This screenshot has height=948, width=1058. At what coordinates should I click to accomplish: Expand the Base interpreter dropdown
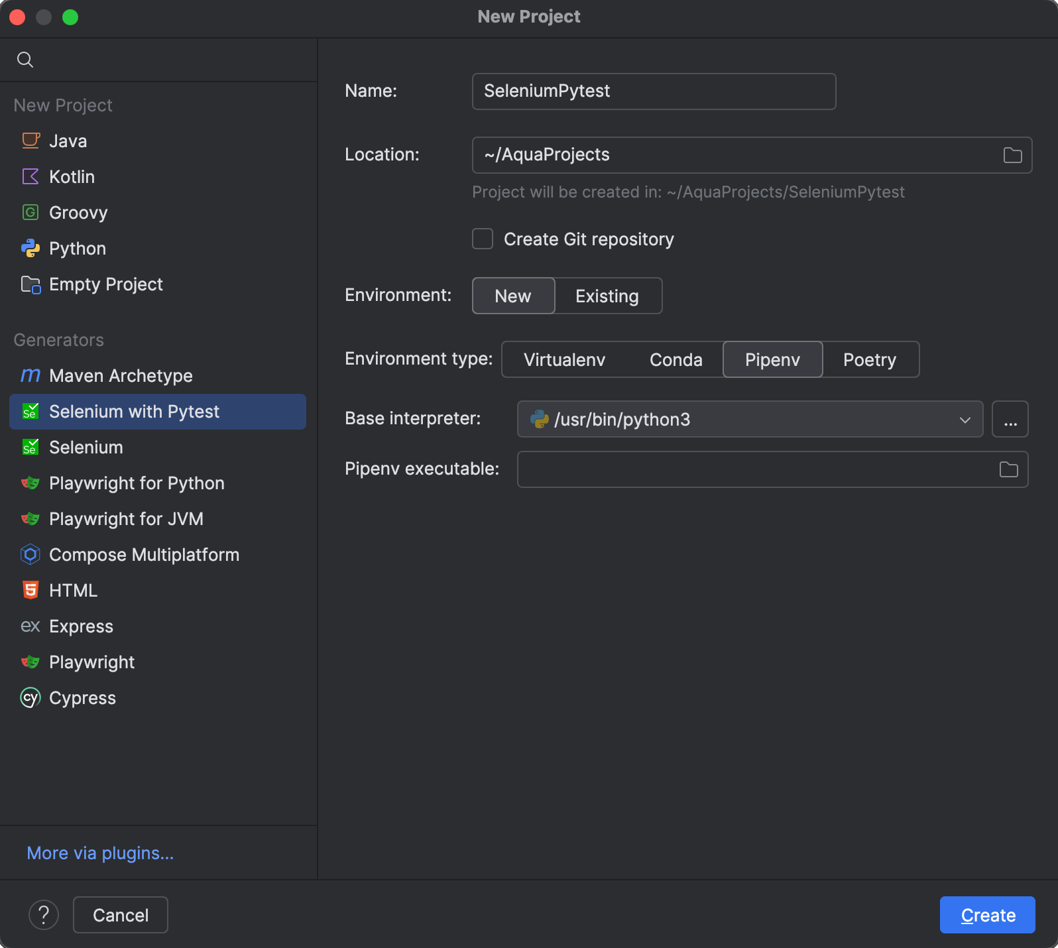(965, 420)
